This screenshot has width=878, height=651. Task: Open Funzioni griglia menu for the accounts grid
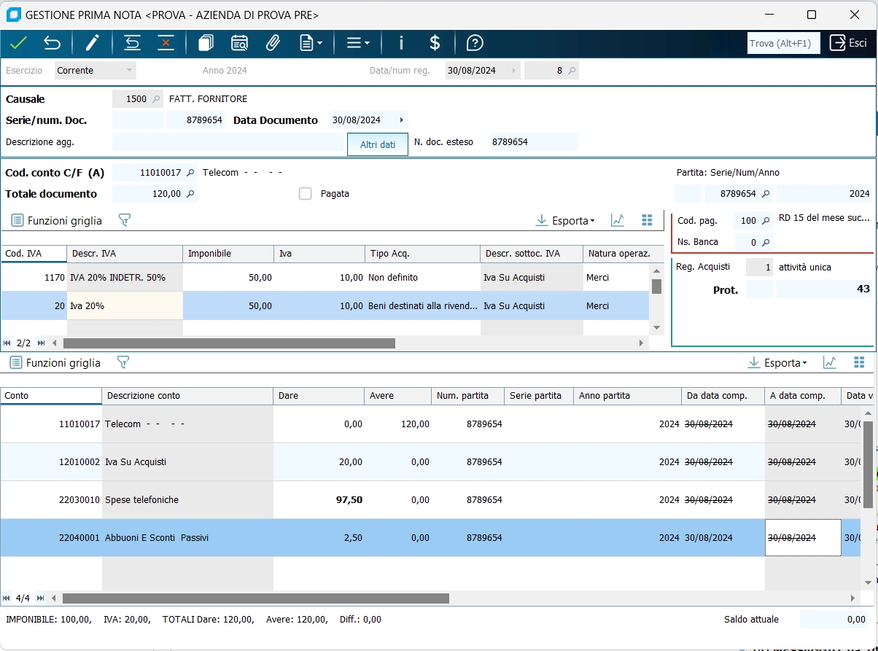(55, 362)
